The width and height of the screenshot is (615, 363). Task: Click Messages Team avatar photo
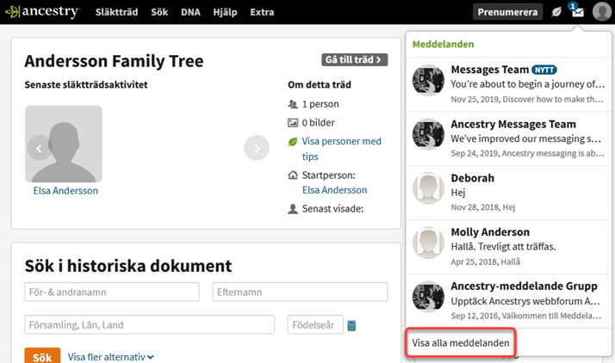(x=428, y=80)
